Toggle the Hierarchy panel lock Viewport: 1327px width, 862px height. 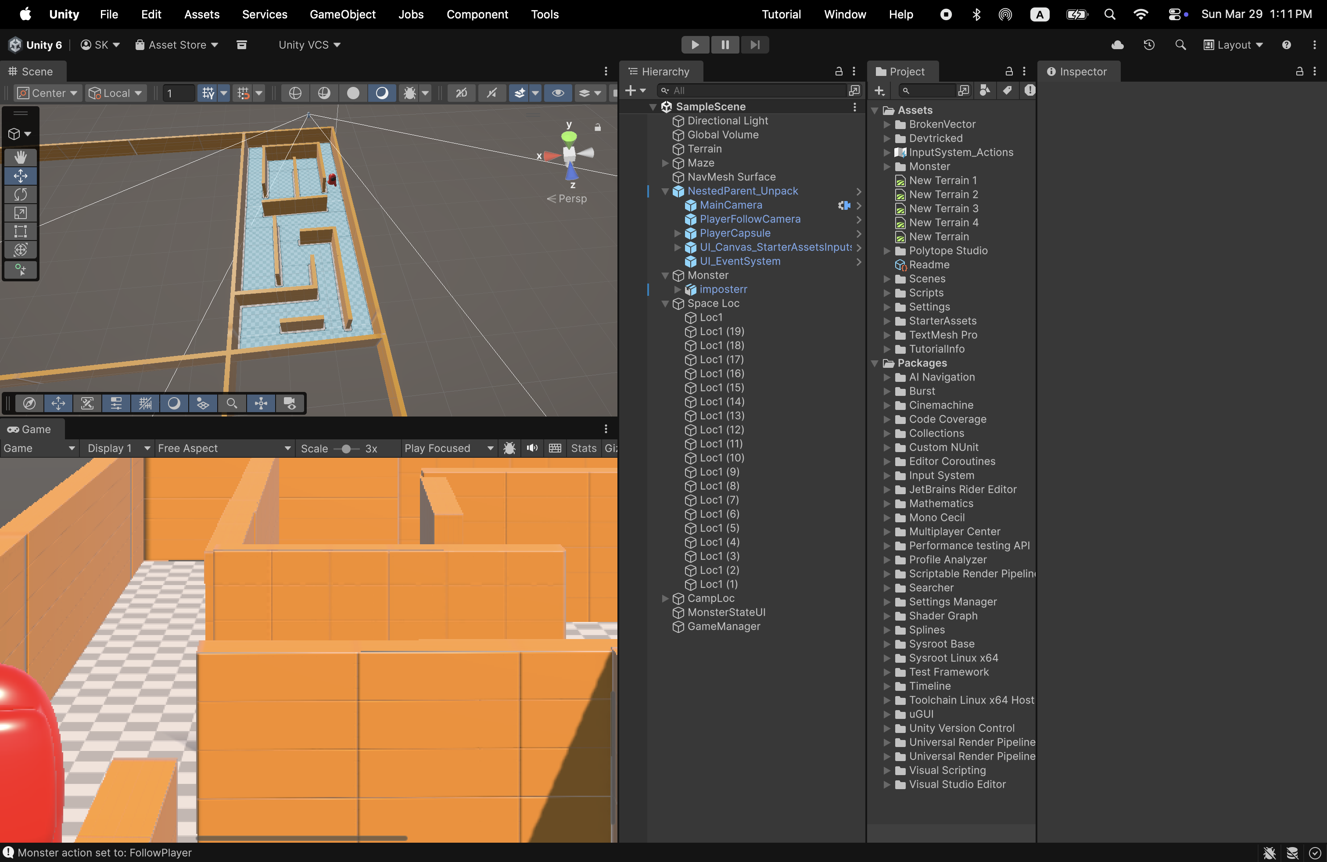pos(838,72)
